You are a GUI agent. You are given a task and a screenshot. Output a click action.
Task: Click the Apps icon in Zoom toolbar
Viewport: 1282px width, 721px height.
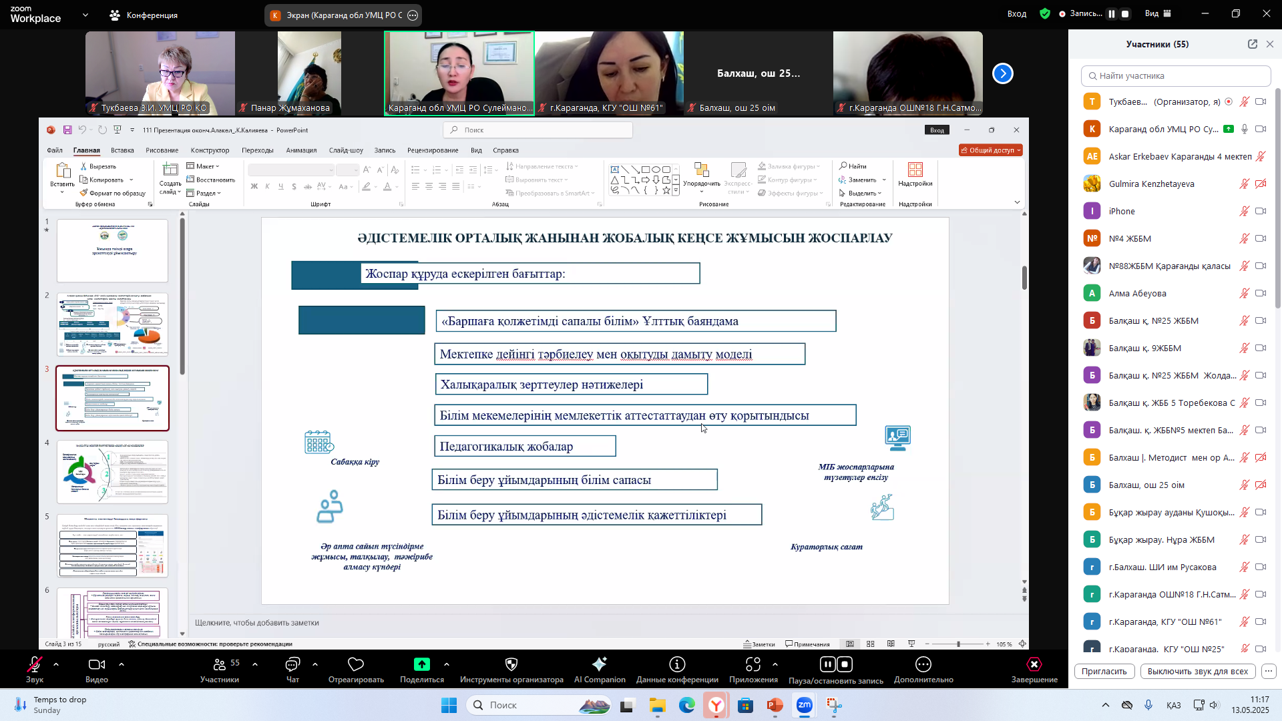pos(753,664)
